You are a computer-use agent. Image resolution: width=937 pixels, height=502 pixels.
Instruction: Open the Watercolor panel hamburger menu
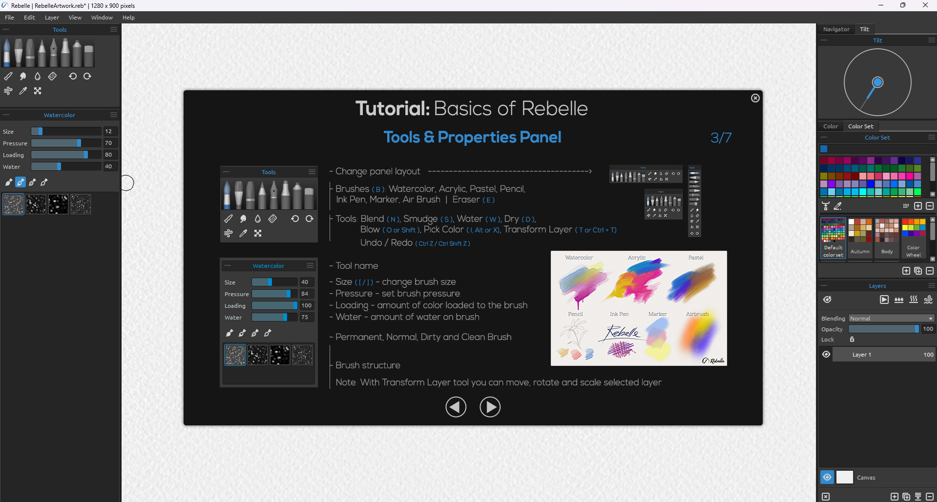(x=114, y=115)
